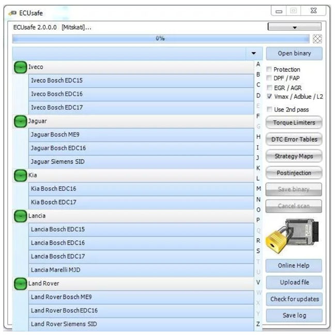
Task: Jump to letter I in index
Action: click(x=258, y=147)
